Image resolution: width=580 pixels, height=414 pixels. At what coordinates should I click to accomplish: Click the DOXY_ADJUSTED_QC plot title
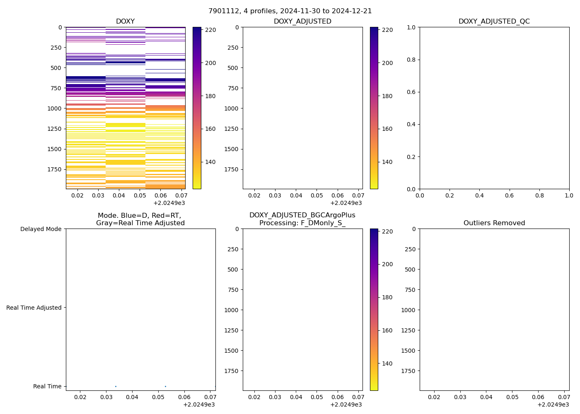coord(494,22)
